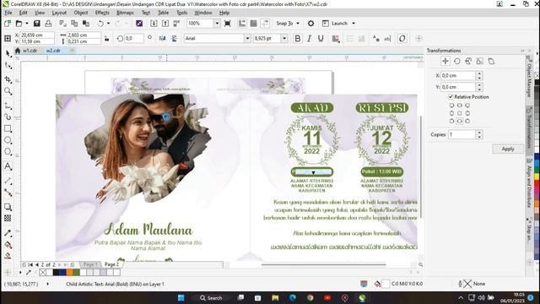Select the center anchor point in Transformations
Image resolution: width=540 pixels, height=304 pixels.
click(x=459, y=113)
